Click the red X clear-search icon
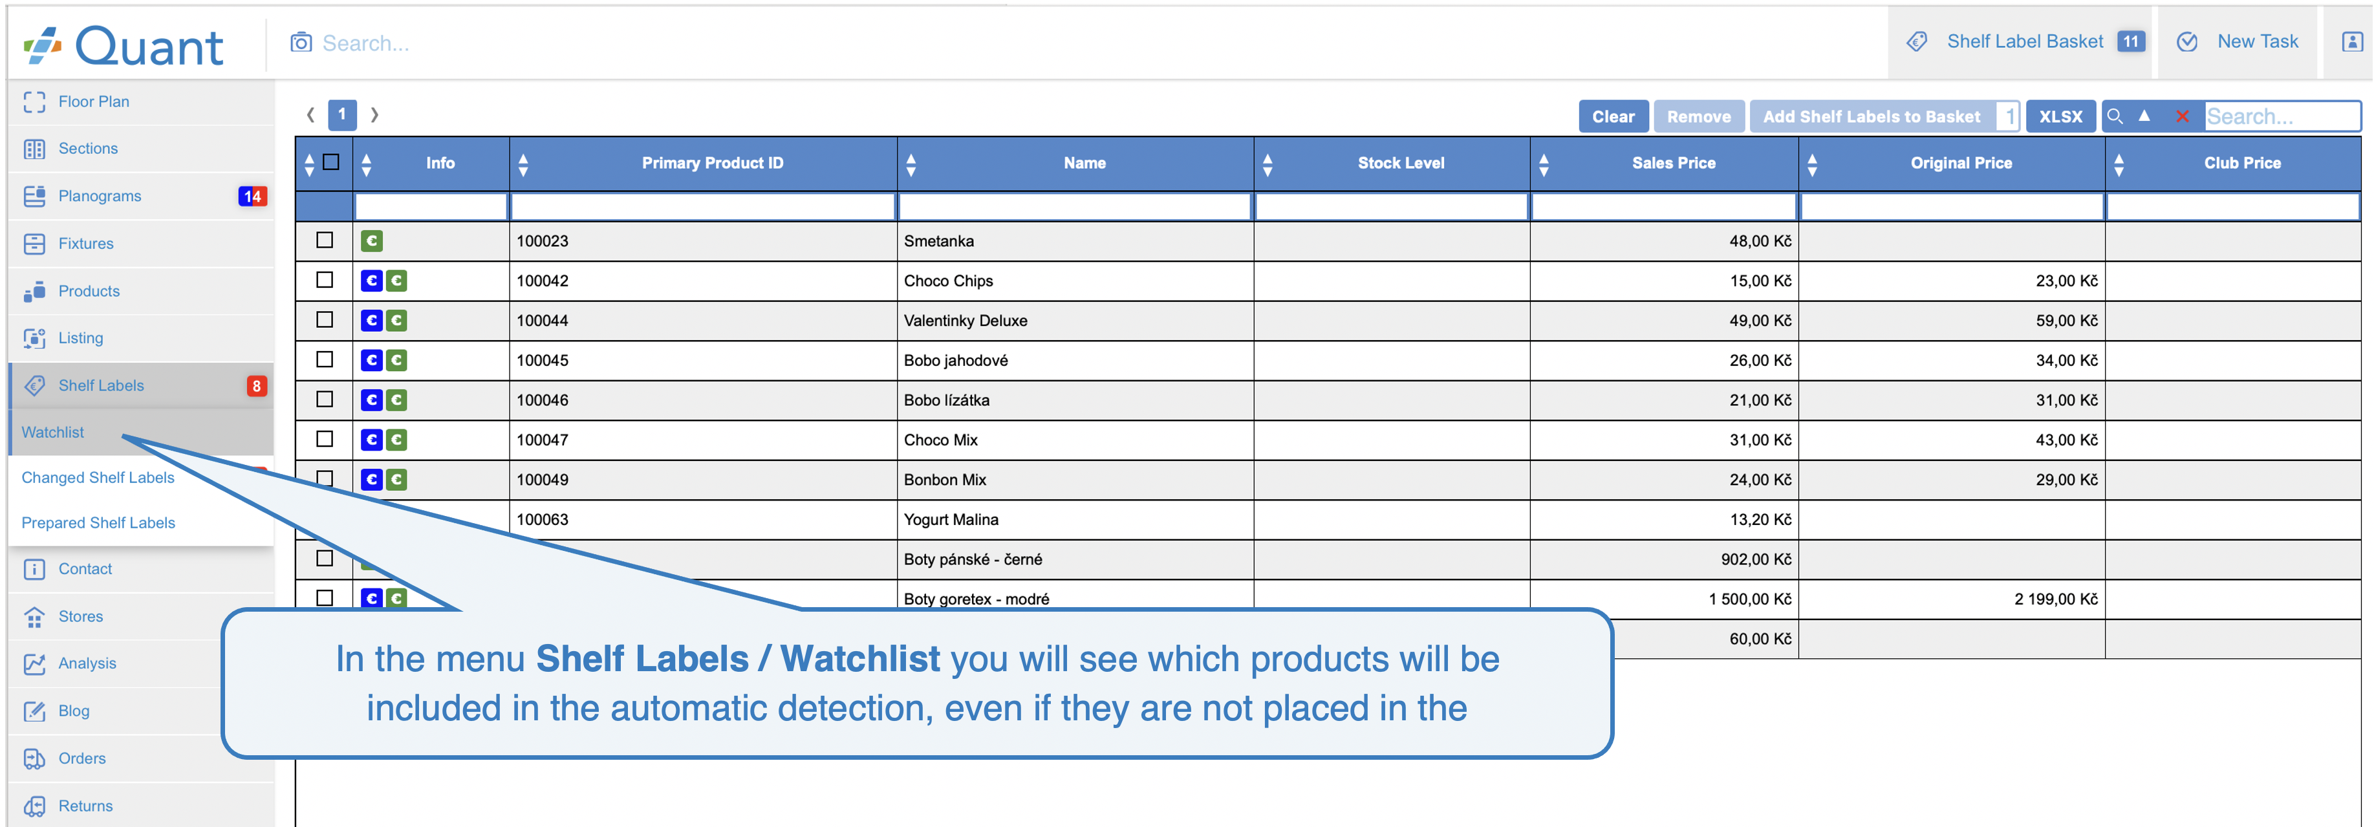The height and width of the screenshot is (827, 2374). tap(2181, 116)
